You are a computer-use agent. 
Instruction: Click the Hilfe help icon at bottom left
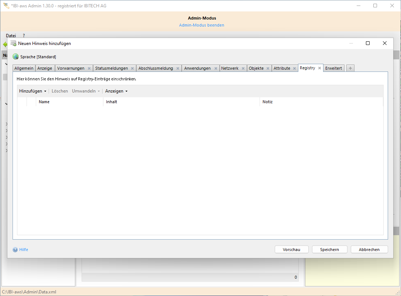(15, 250)
